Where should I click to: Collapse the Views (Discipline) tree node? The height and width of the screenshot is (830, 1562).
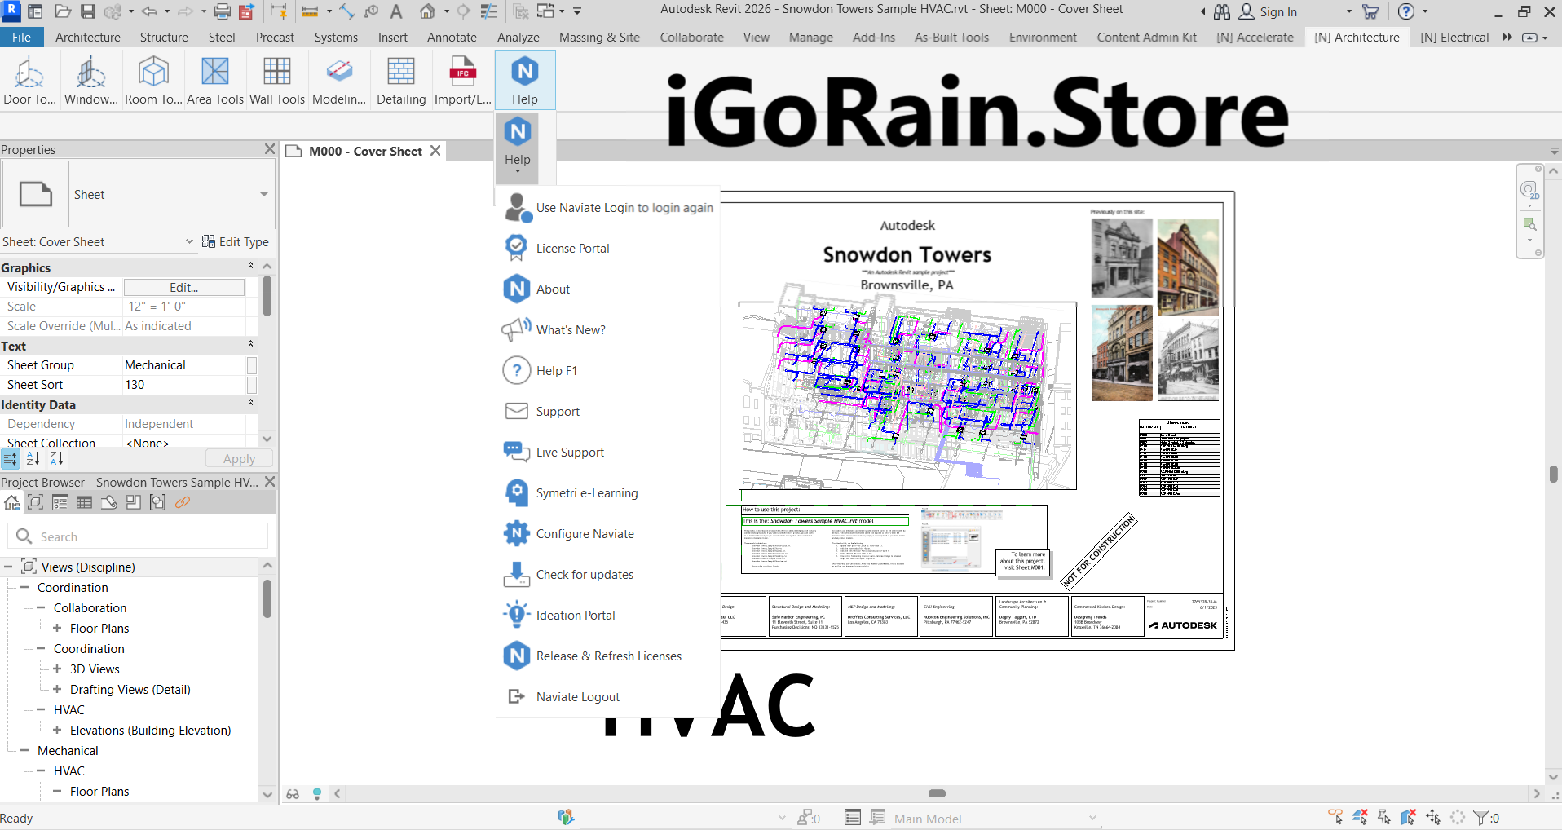tap(8, 567)
